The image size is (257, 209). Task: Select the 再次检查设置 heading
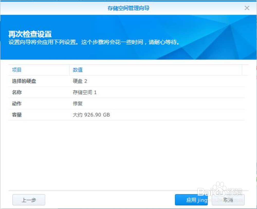pyautogui.click(x=30, y=34)
